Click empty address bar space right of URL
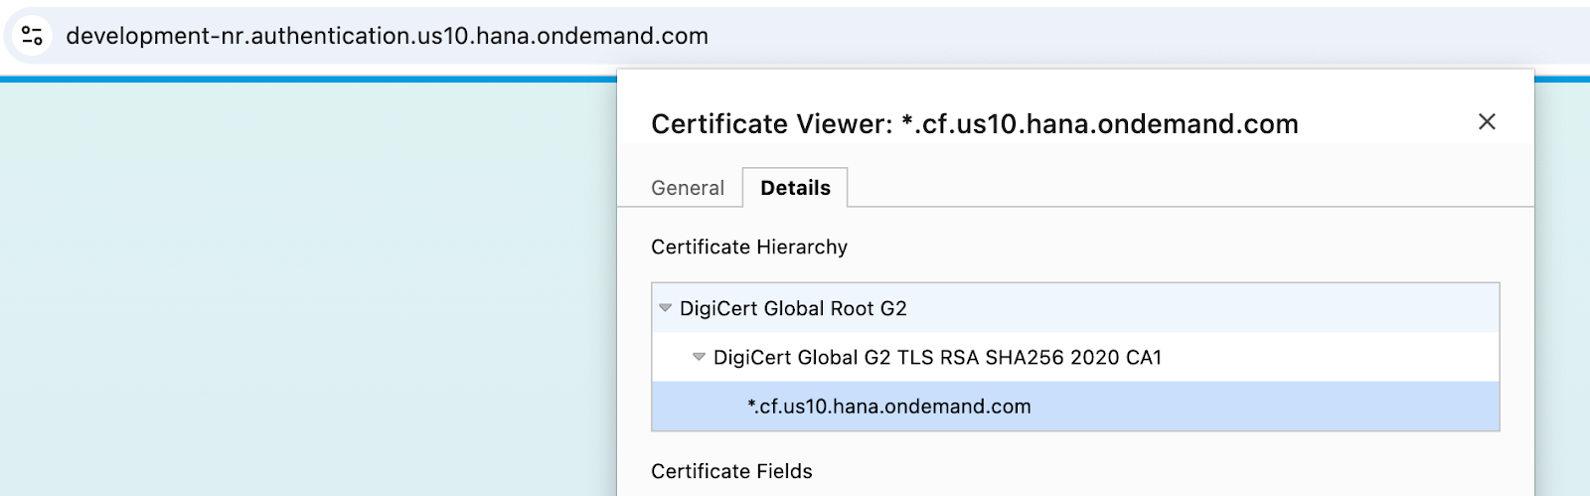1590x496 pixels. pyautogui.click(x=1093, y=36)
